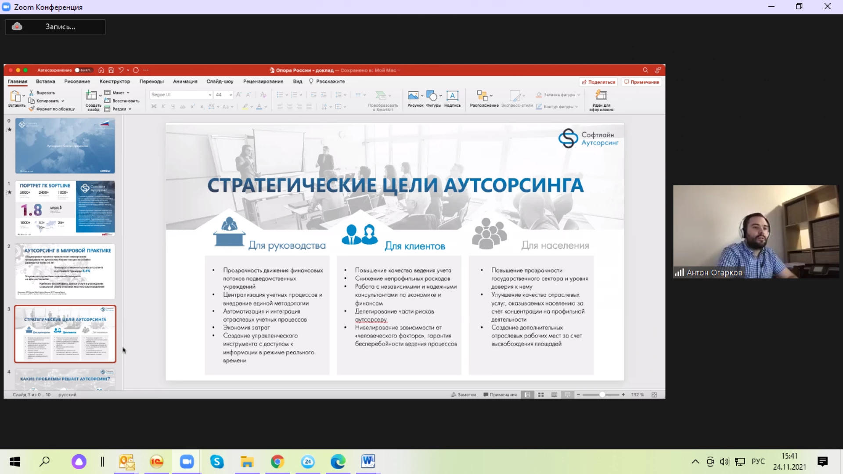Click the Восстановить reset button
The width and height of the screenshot is (843, 474).
coord(122,101)
